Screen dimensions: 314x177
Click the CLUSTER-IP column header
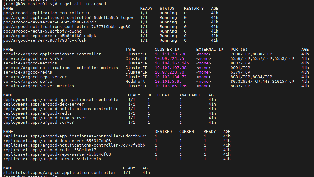[x=167, y=50]
